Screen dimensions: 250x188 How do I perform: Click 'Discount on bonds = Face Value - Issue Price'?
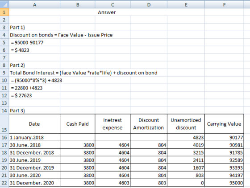(61, 35)
